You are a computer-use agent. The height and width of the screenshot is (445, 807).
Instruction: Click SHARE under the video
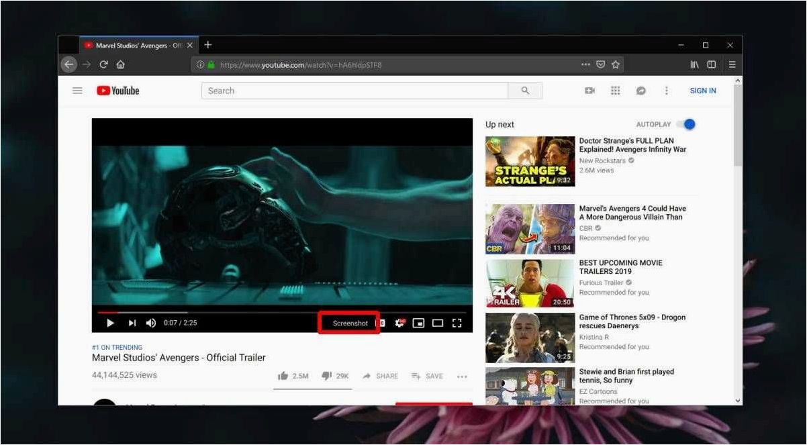tap(380, 376)
